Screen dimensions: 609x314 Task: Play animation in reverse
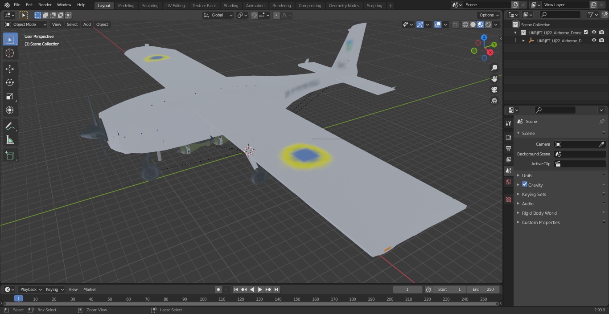(252, 290)
